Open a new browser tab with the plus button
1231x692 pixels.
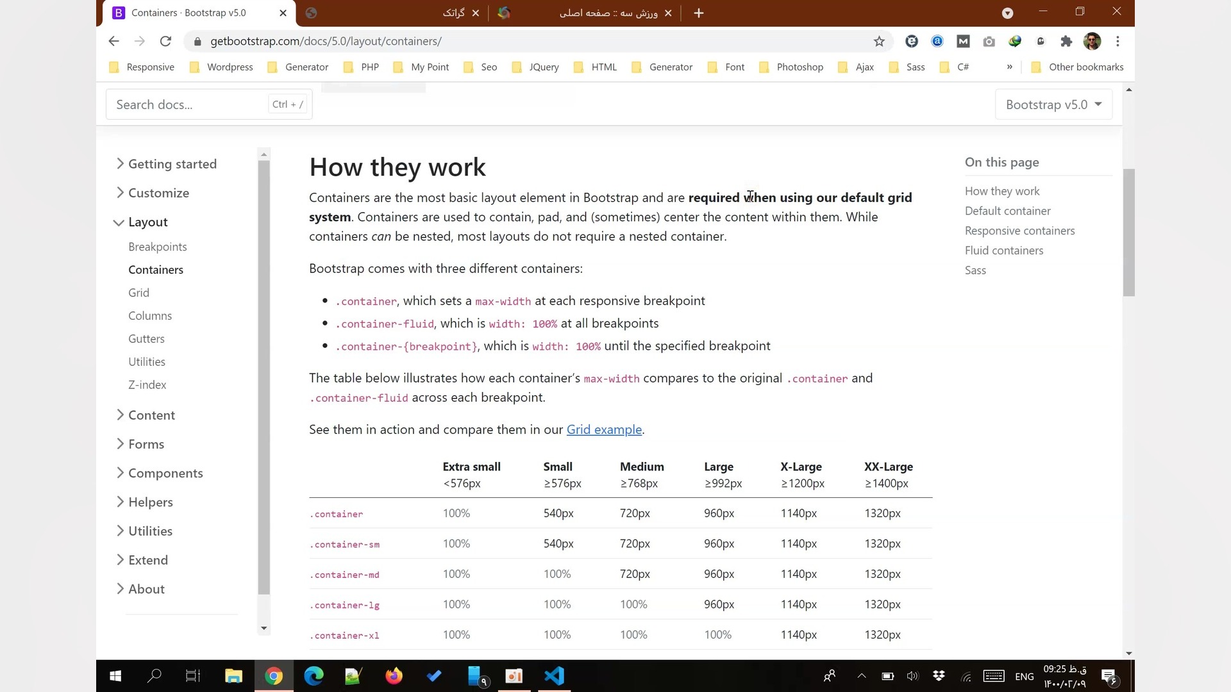pyautogui.click(x=699, y=13)
